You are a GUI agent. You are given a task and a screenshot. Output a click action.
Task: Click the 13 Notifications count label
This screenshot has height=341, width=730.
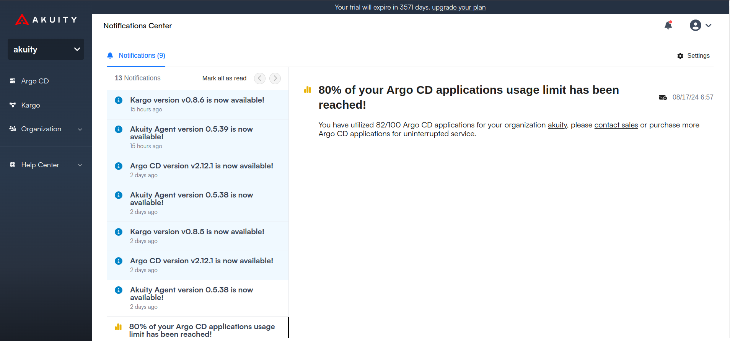(x=138, y=78)
